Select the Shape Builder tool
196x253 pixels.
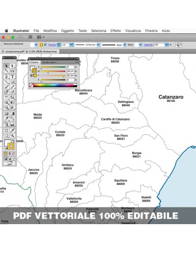point(6,107)
